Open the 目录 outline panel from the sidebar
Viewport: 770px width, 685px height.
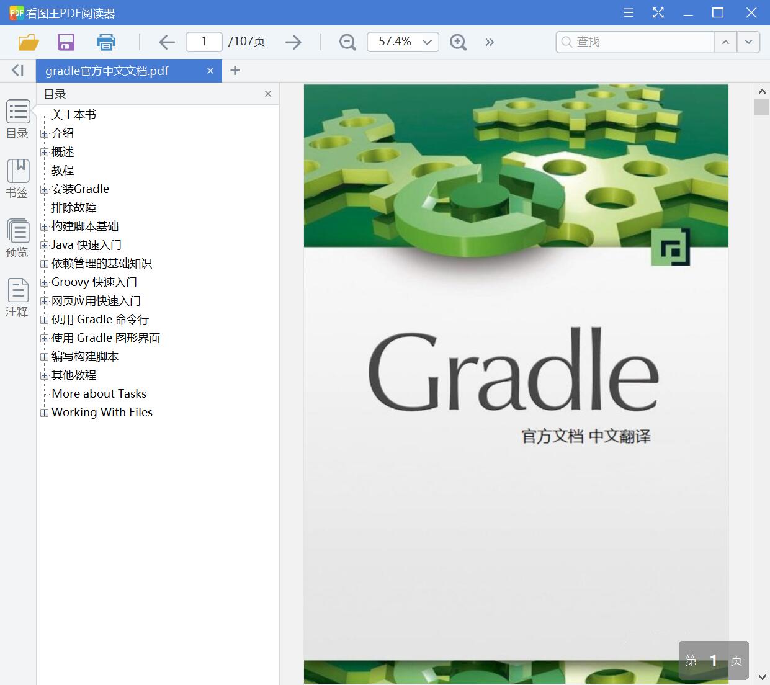pyautogui.click(x=17, y=120)
